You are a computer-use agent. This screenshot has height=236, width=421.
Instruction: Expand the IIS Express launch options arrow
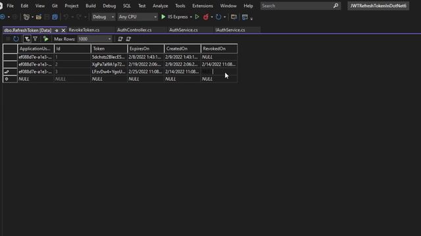191,17
